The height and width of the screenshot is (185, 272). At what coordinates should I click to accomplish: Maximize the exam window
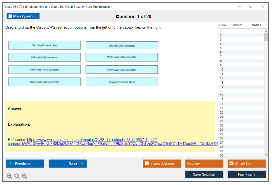pyautogui.click(x=251, y=7)
